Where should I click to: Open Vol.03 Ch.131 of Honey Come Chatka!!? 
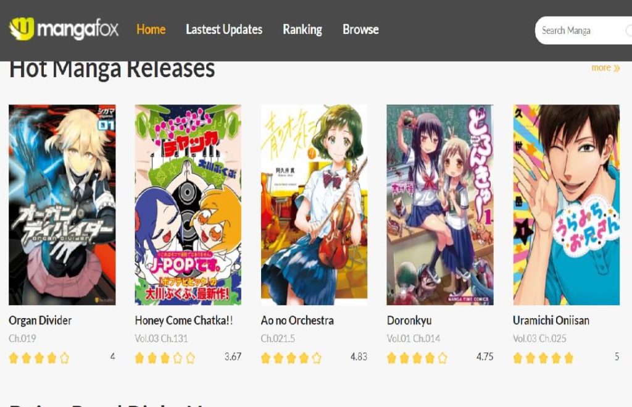pyautogui.click(x=161, y=338)
